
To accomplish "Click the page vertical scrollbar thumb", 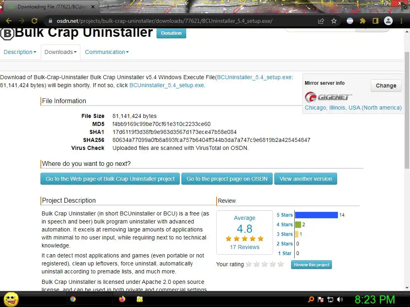I will pyautogui.click(x=407, y=110).
